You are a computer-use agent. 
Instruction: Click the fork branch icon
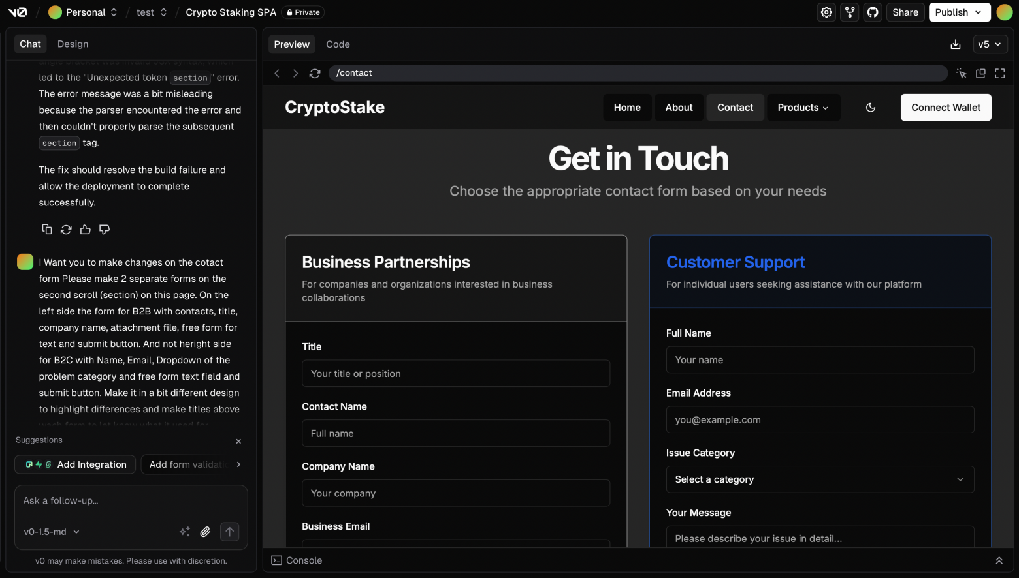pyautogui.click(x=849, y=12)
